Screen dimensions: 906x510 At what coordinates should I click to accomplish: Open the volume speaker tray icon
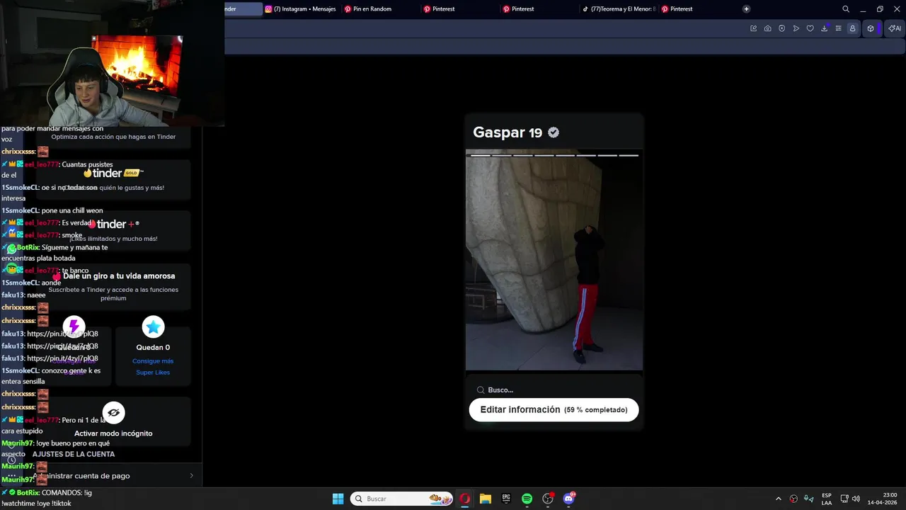[x=856, y=499]
